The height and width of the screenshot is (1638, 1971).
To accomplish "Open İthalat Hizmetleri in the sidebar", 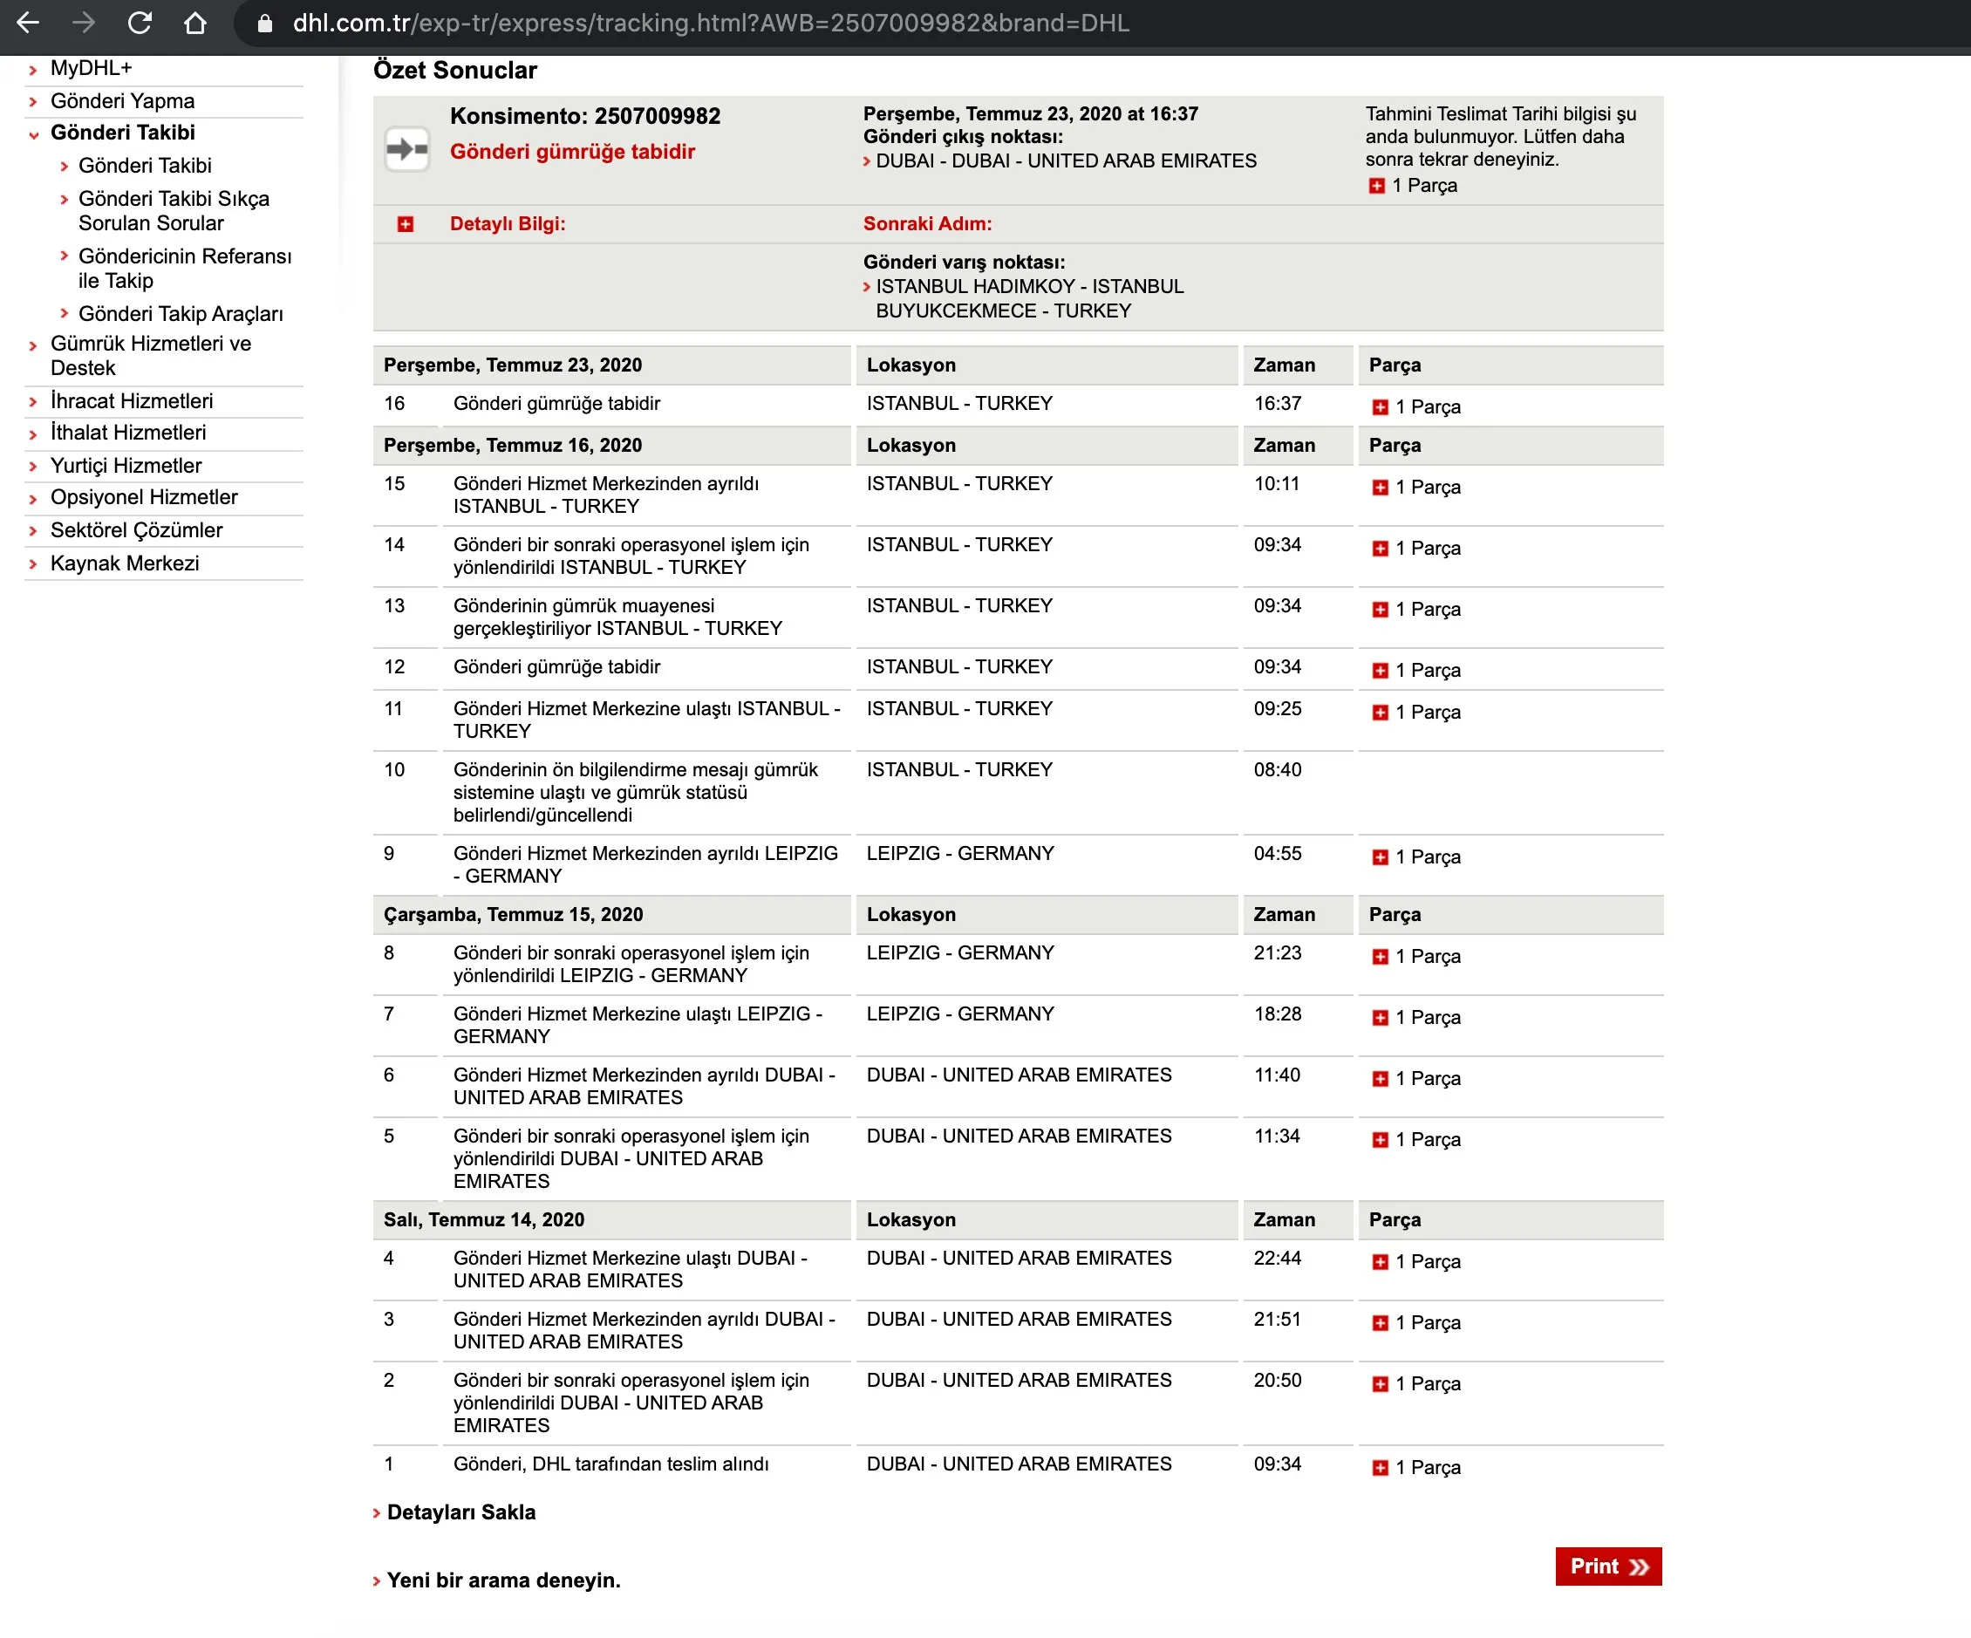I will (x=127, y=433).
